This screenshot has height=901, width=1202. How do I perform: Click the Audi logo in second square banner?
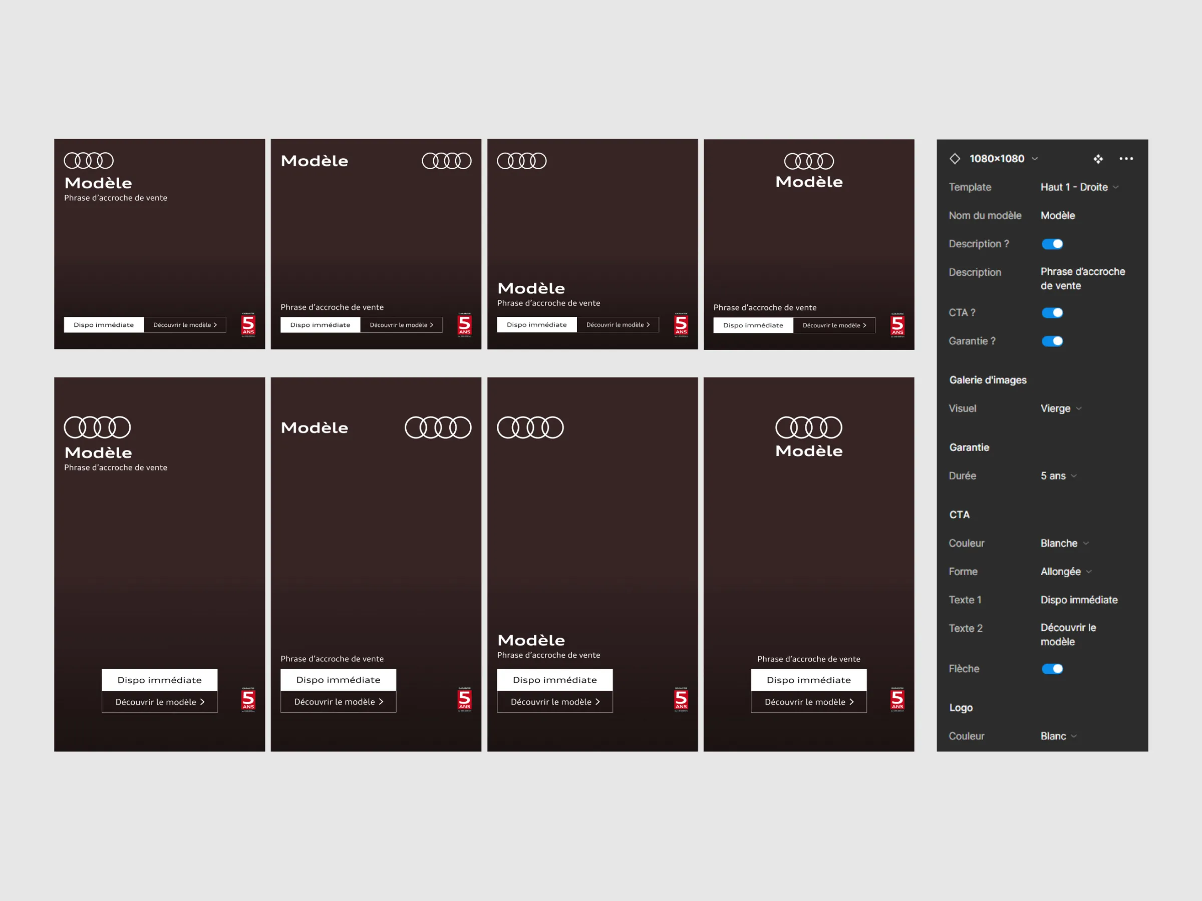(447, 161)
